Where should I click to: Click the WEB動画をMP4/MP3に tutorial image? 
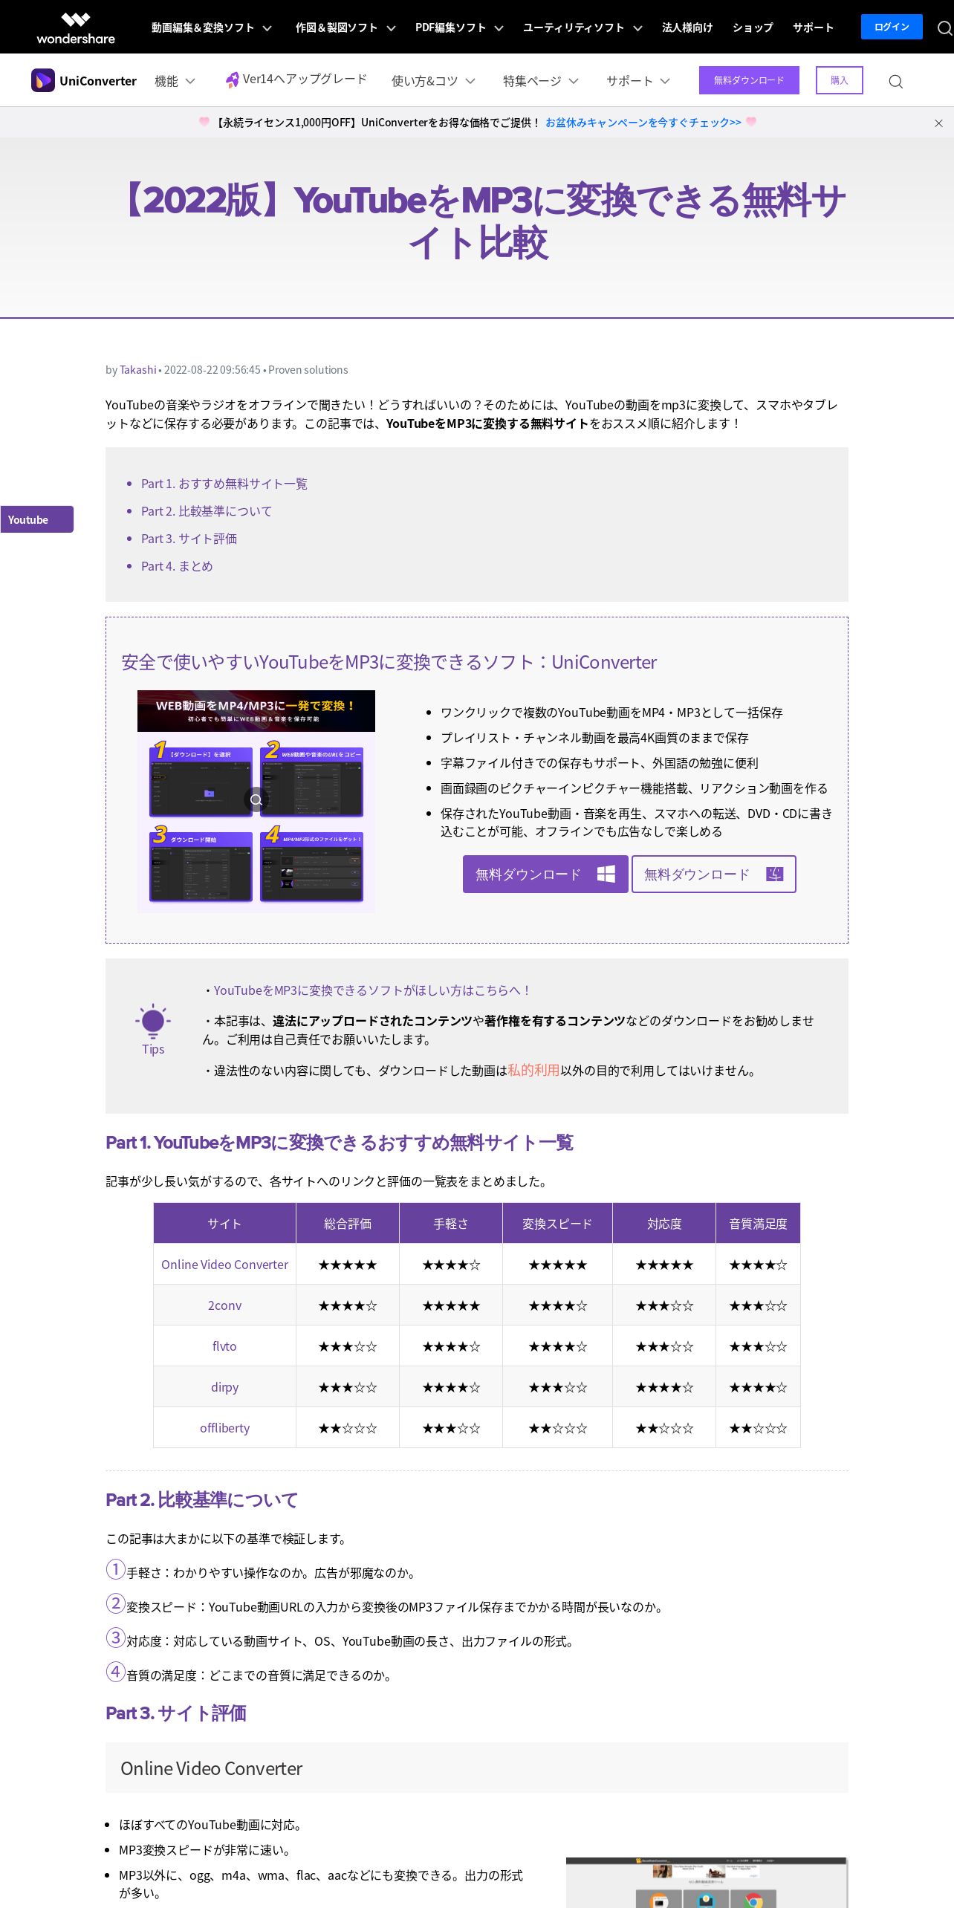click(x=256, y=801)
